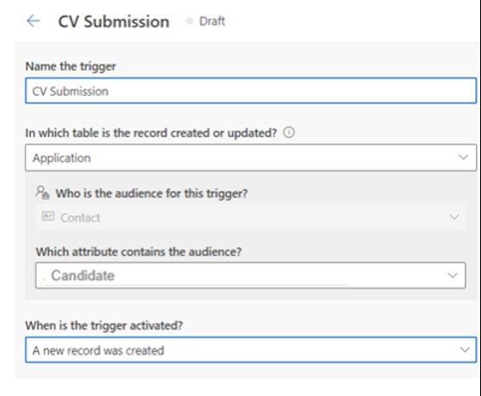Click inside the Name the trigger field
Image resolution: width=481 pixels, height=396 pixels.
coord(251,91)
